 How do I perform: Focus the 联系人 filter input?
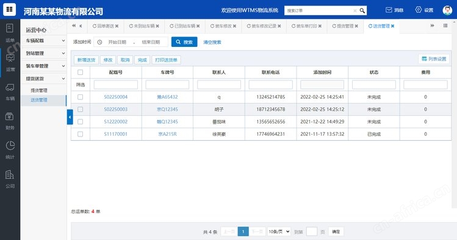pos(219,85)
